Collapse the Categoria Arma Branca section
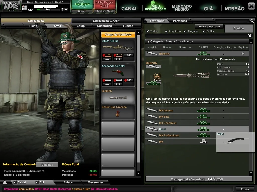The image size is (257, 192). tap(148, 42)
